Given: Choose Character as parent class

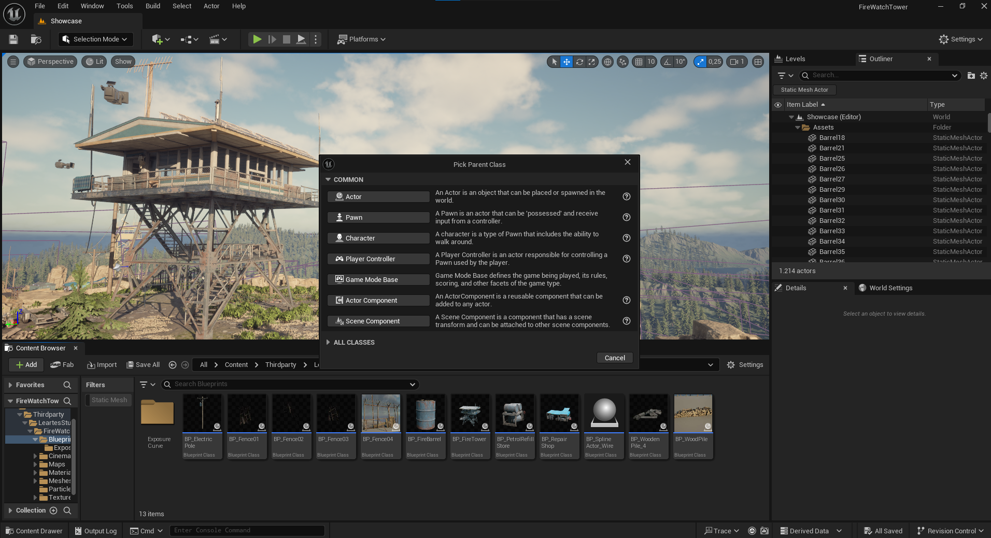Looking at the screenshot, I should pos(378,238).
